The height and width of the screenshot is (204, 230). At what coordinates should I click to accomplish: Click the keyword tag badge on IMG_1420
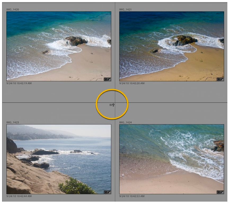coord(106,79)
